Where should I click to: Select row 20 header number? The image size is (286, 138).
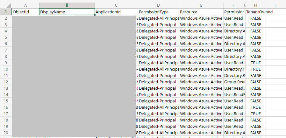click(x=6, y=133)
